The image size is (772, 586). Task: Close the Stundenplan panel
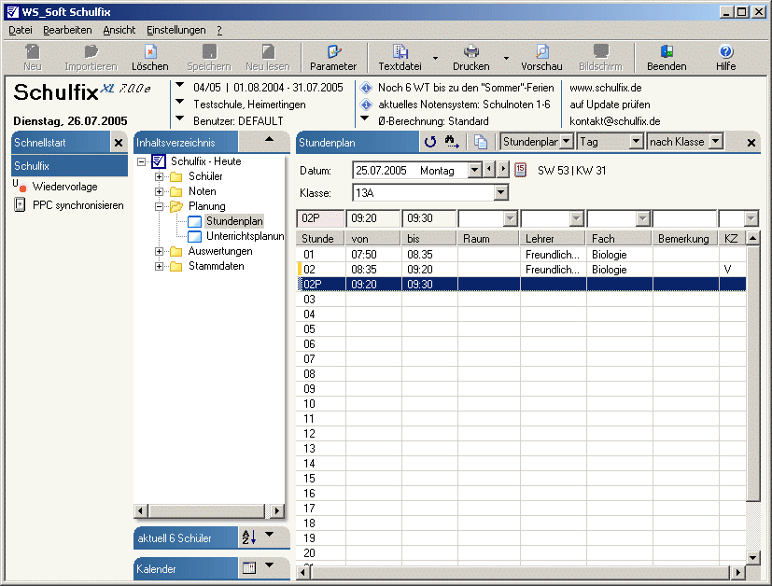[751, 143]
